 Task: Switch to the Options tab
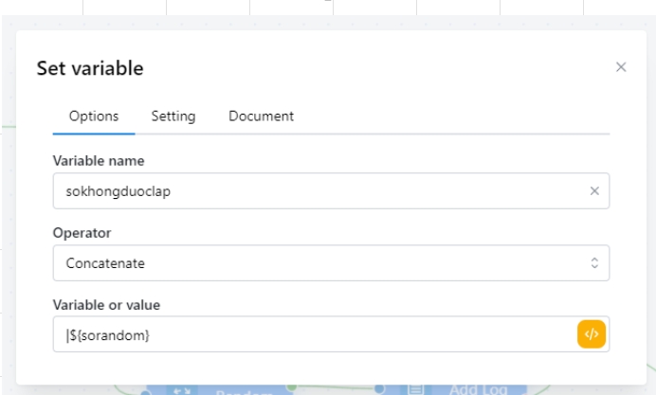point(94,117)
